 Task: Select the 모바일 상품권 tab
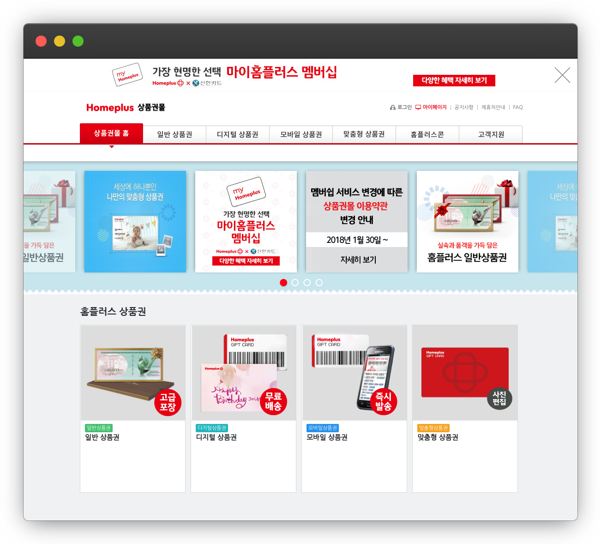[x=301, y=134]
